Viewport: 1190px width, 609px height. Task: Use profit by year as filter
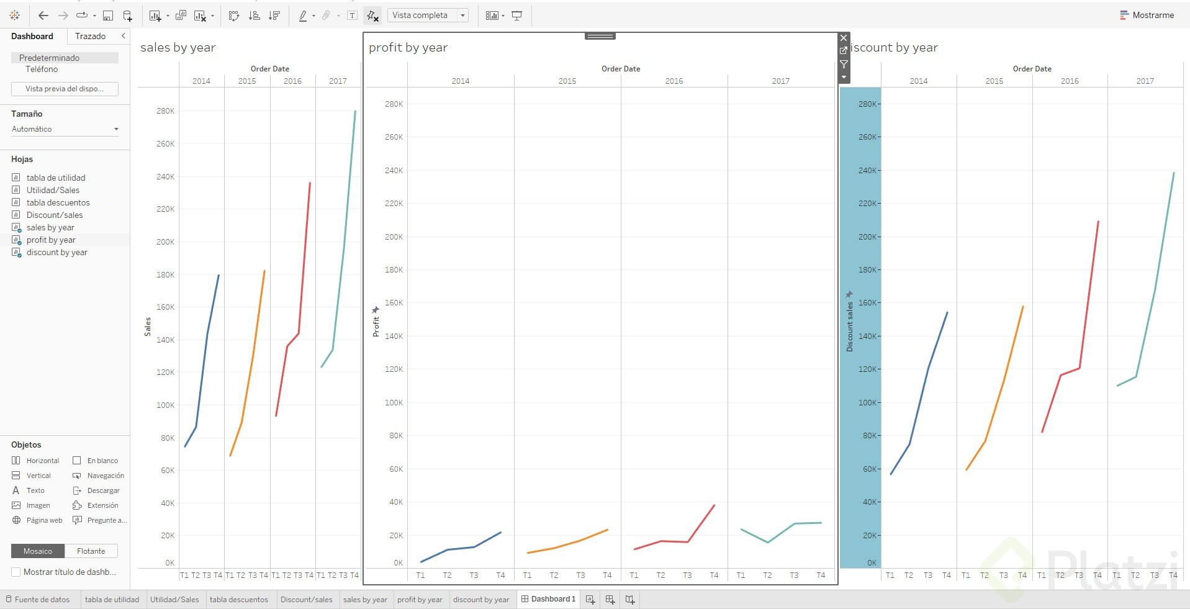(844, 64)
